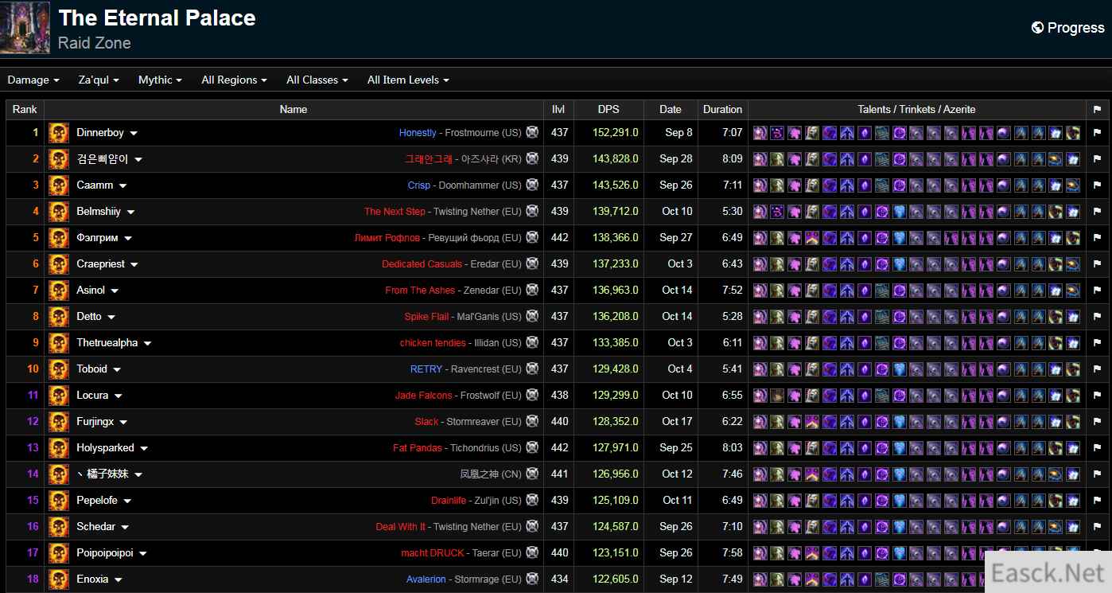Sort by the Date column header
Image resolution: width=1112 pixels, height=593 pixels.
tap(671, 110)
